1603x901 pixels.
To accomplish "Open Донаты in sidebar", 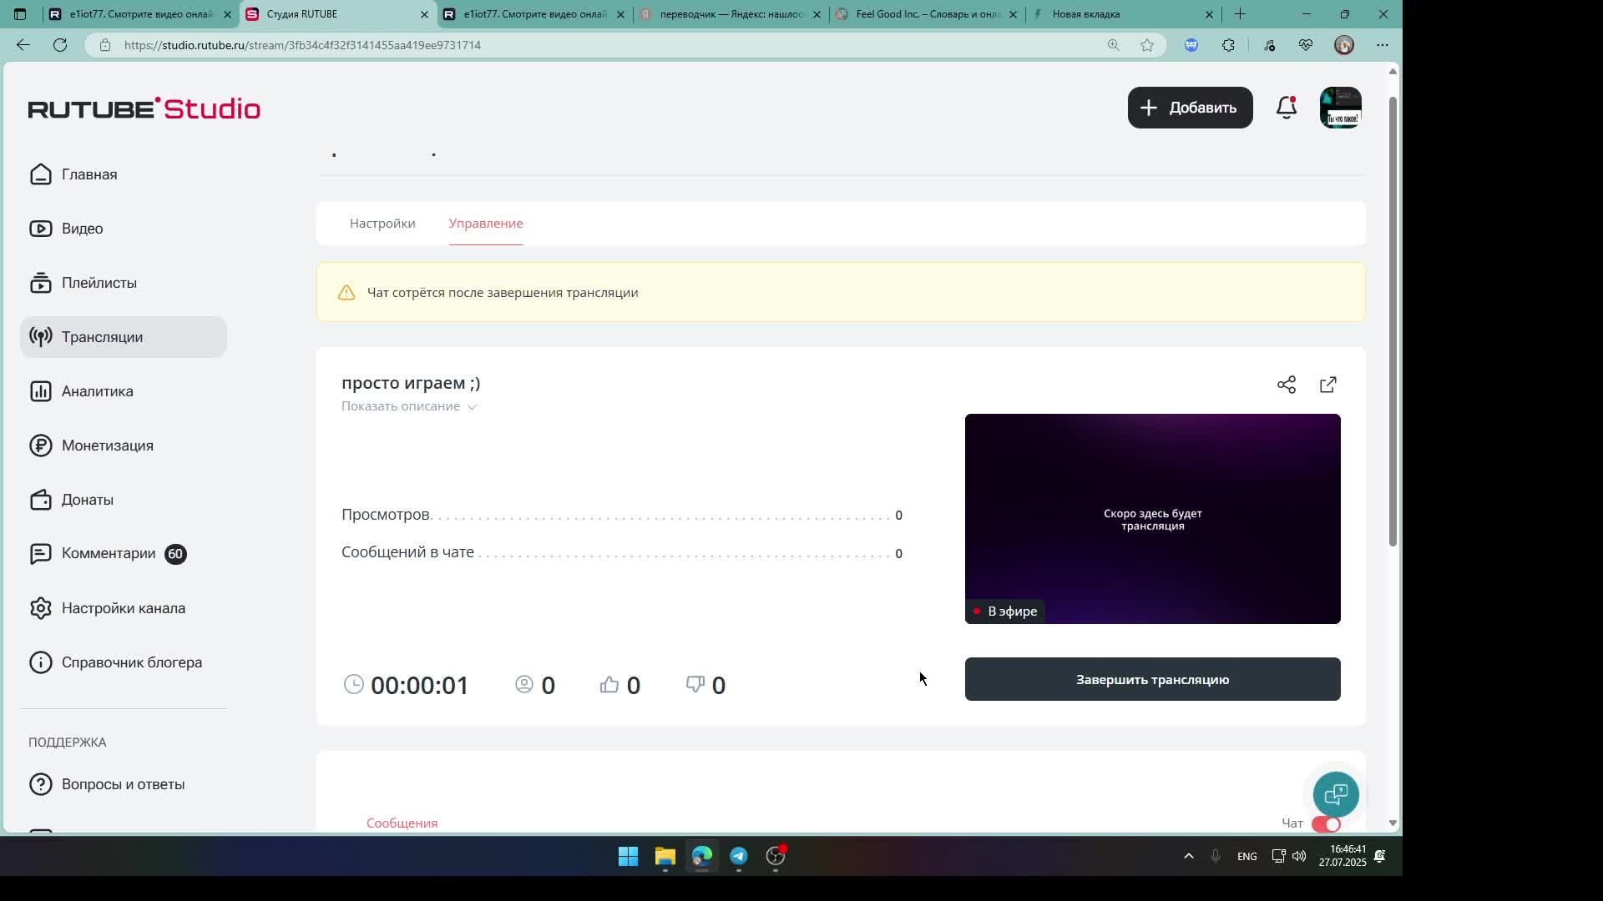I will [87, 500].
